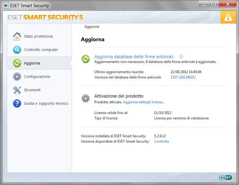Click the gear icon beside Attivazione del prodotto
Viewport: 239px width, 185px height.
(86, 98)
